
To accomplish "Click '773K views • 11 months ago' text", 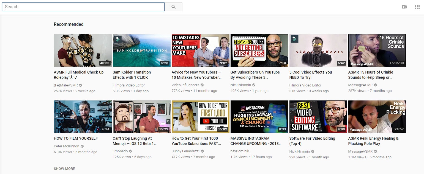I will 194,91.
